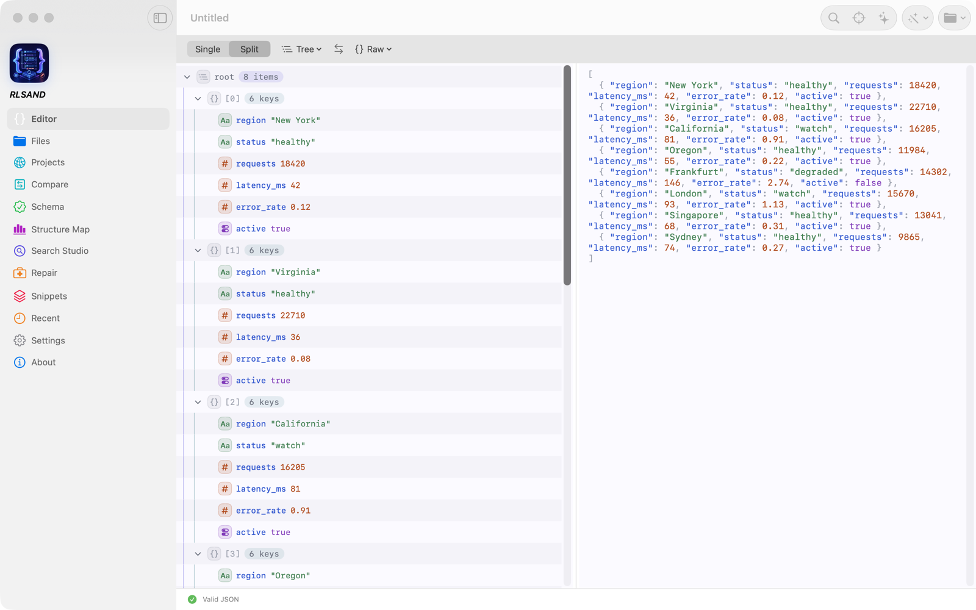Click the Untitled document title
This screenshot has width=976, height=610.
click(x=209, y=18)
